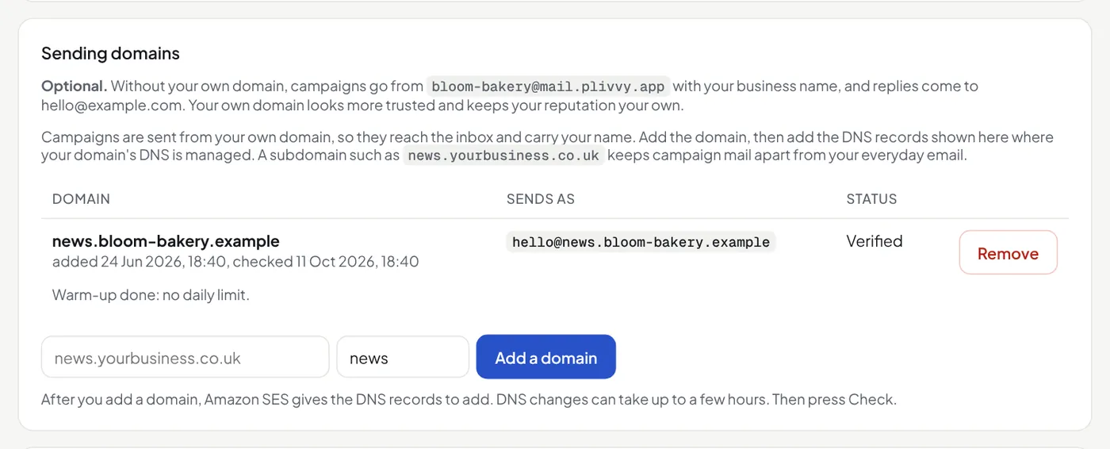
Task: Click the DOMAIN column header
Action: (x=81, y=199)
